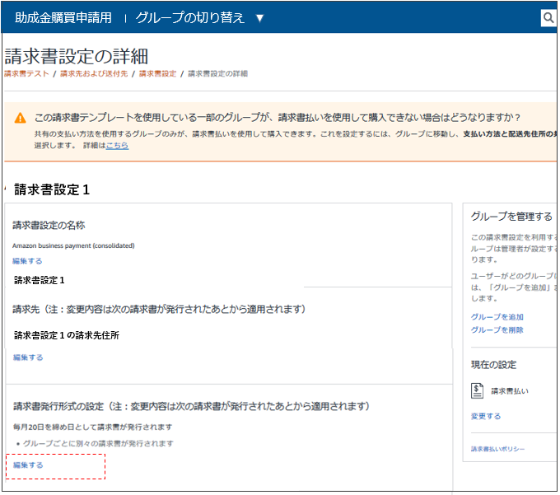Click the グループを削除 link

497,329
